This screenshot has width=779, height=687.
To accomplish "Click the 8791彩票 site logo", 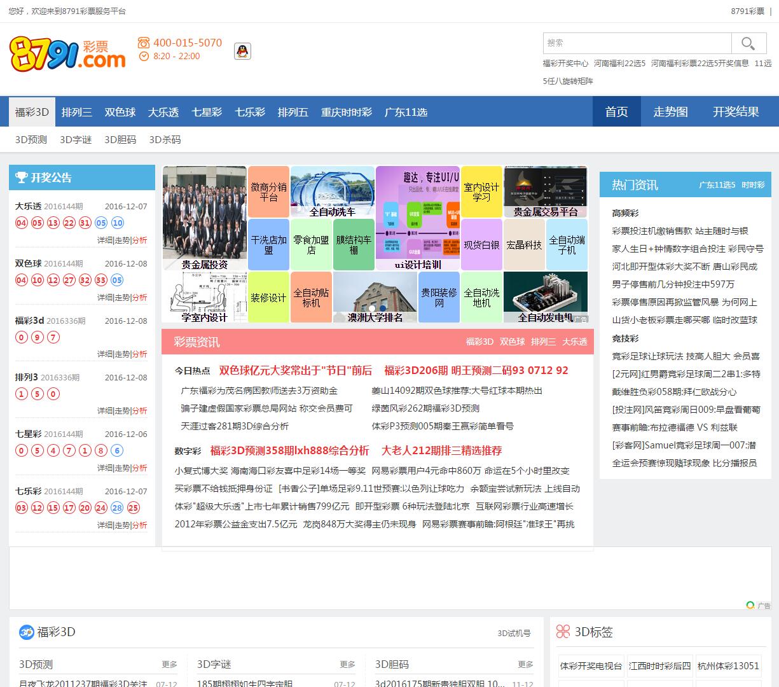I will (x=67, y=53).
